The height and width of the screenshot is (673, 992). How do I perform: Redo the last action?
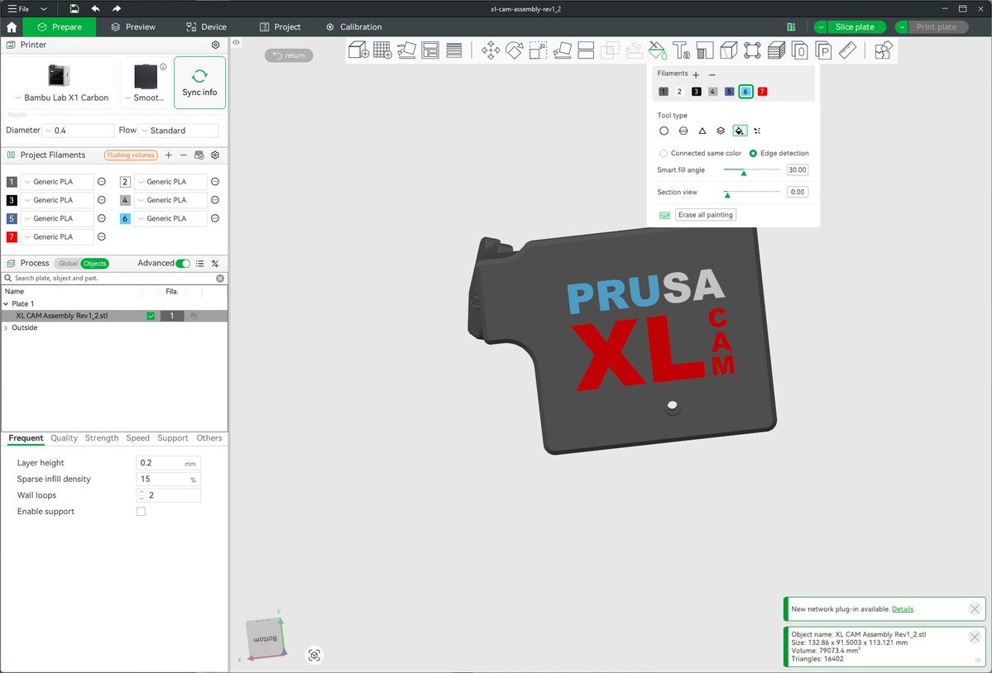click(117, 9)
